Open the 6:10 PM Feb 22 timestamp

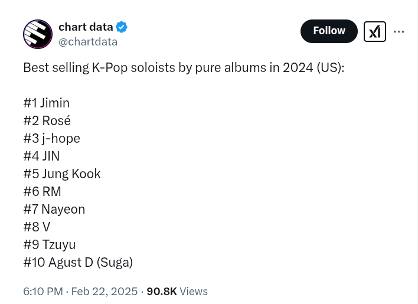[x=80, y=292]
